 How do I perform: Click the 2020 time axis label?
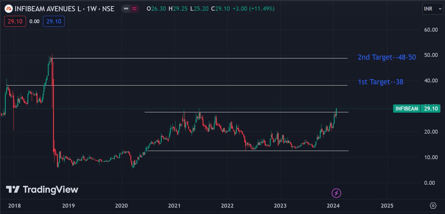point(121,205)
